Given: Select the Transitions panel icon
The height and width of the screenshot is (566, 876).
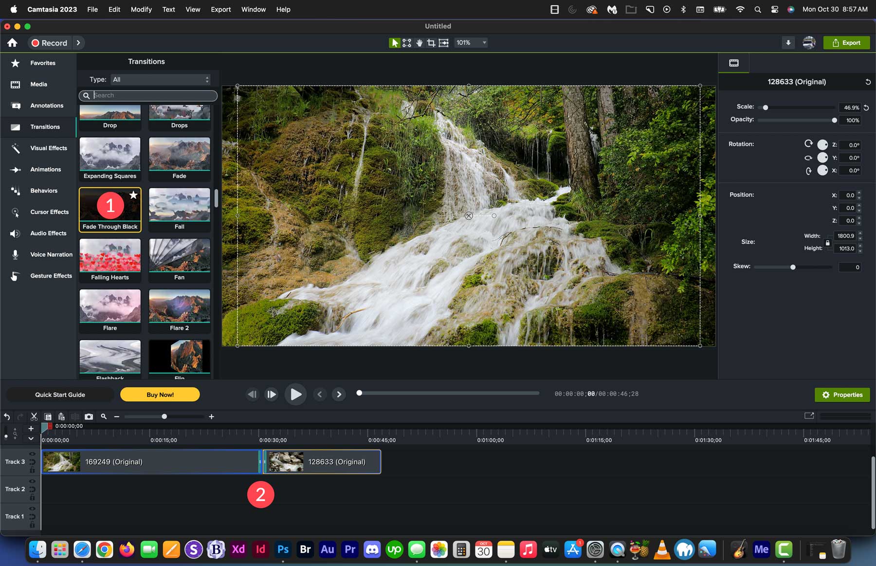Looking at the screenshot, I should point(15,127).
